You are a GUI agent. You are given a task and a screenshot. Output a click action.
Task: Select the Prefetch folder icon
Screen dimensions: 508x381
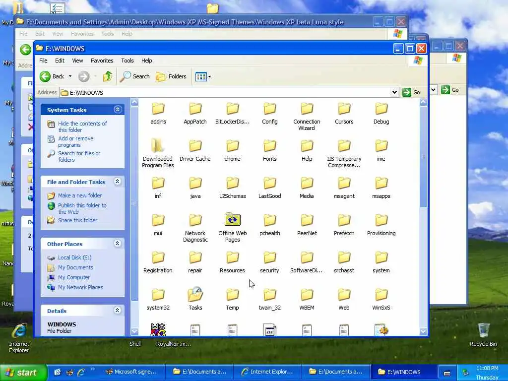click(x=344, y=221)
